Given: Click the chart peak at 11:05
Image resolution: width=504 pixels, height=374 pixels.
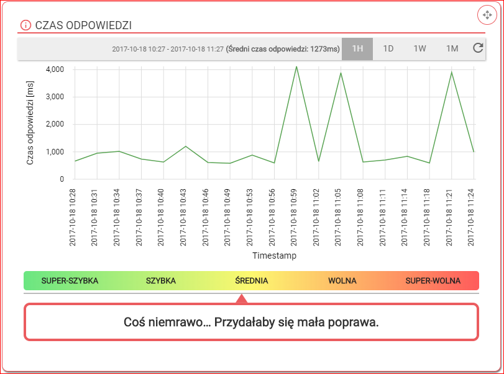Looking at the screenshot, I should (341, 73).
